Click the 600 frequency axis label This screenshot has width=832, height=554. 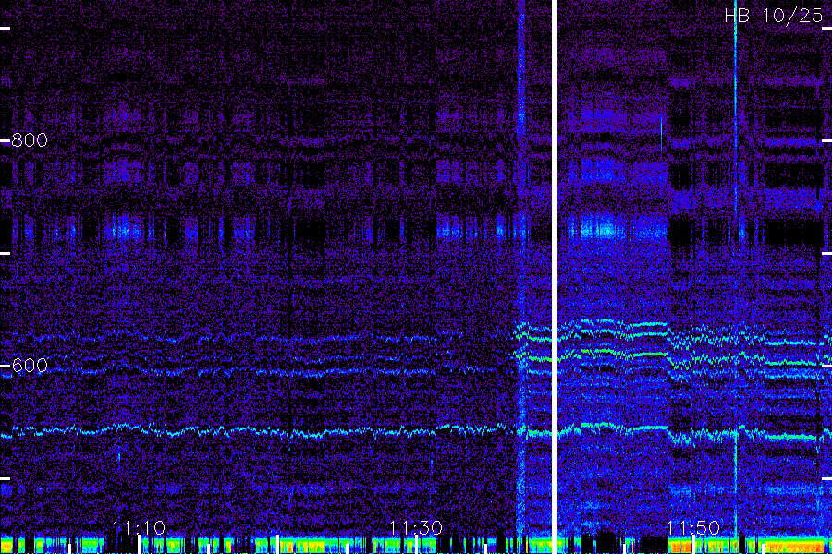pyautogui.click(x=30, y=366)
